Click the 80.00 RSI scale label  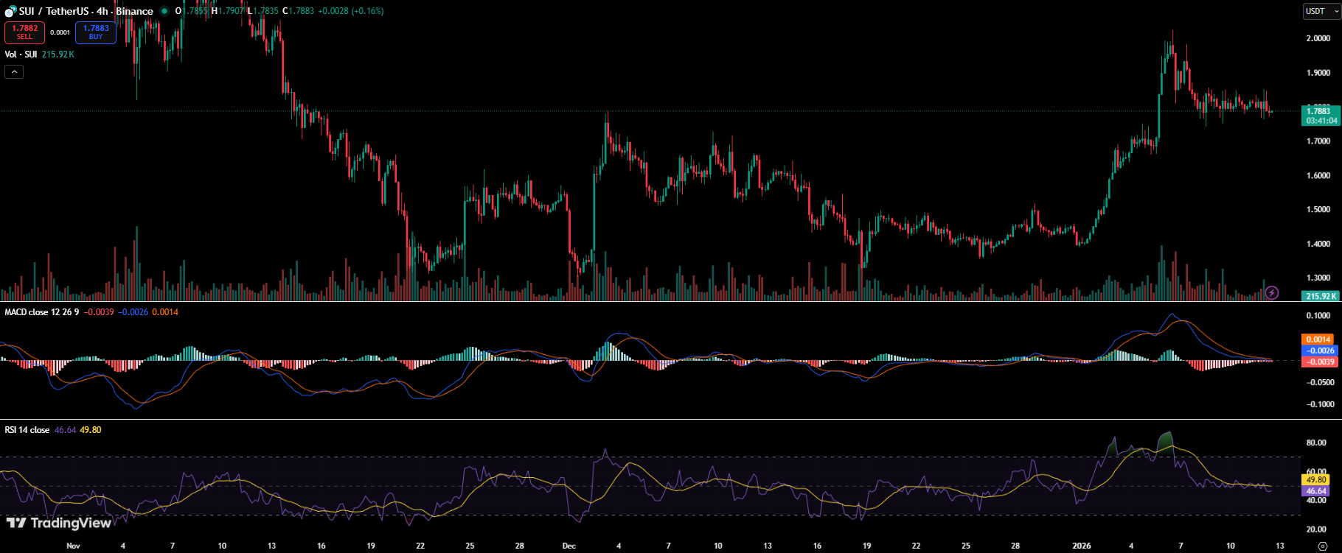coord(1316,443)
